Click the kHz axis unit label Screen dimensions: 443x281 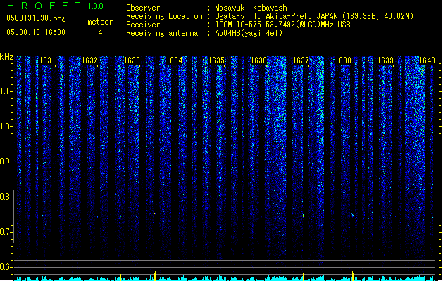(6, 57)
